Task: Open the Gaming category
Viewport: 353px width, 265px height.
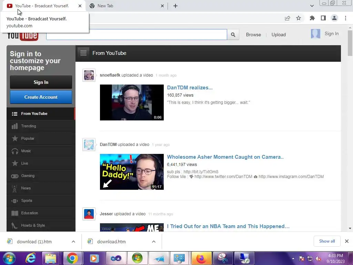Action: click(x=41, y=176)
